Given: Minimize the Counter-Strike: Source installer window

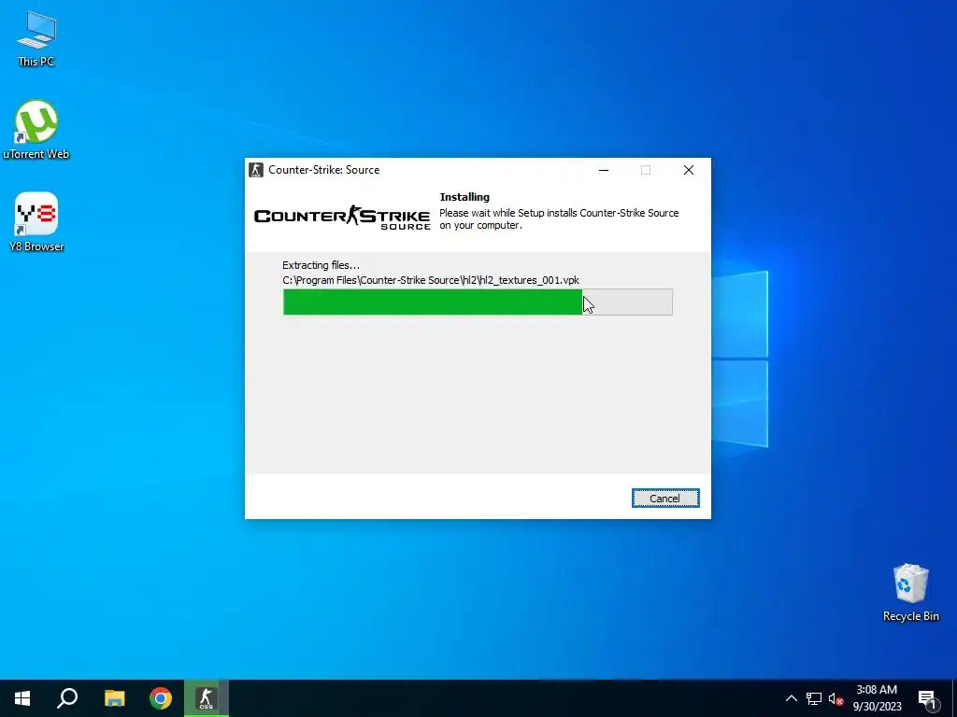Looking at the screenshot, I should pos(604,170).
